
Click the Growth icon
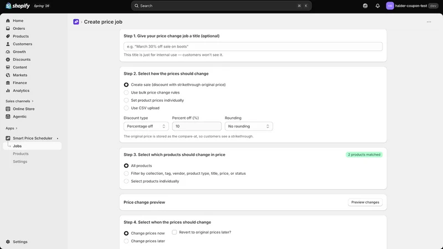click(8, 51)
